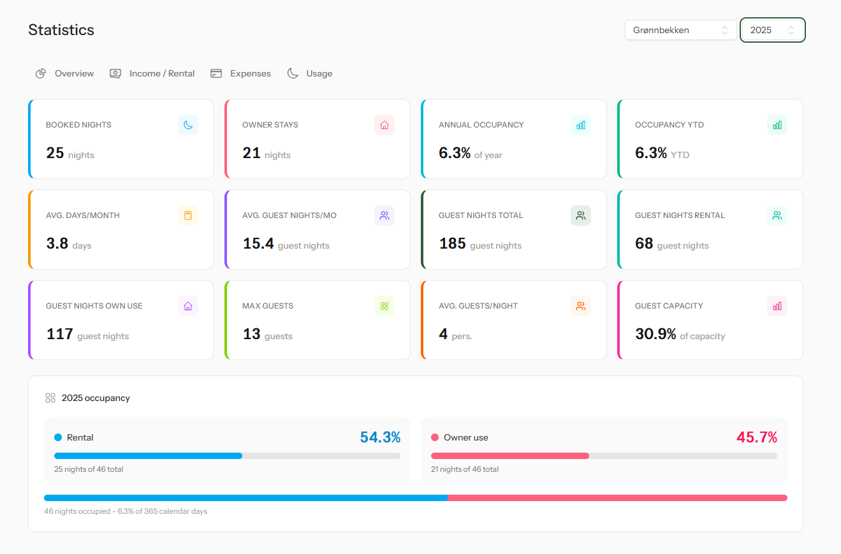
Task: Switch to the Income / Rental tab
Action: (152, 73)
